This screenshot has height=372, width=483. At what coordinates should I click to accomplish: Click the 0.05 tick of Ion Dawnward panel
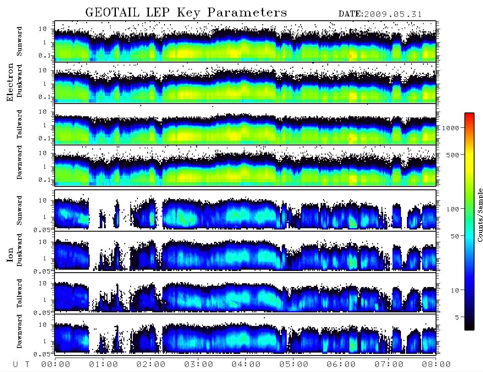click(x=43, y=354)
